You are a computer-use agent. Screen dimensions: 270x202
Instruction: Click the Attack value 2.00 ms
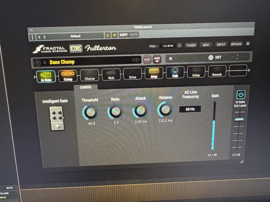point(141,122)
